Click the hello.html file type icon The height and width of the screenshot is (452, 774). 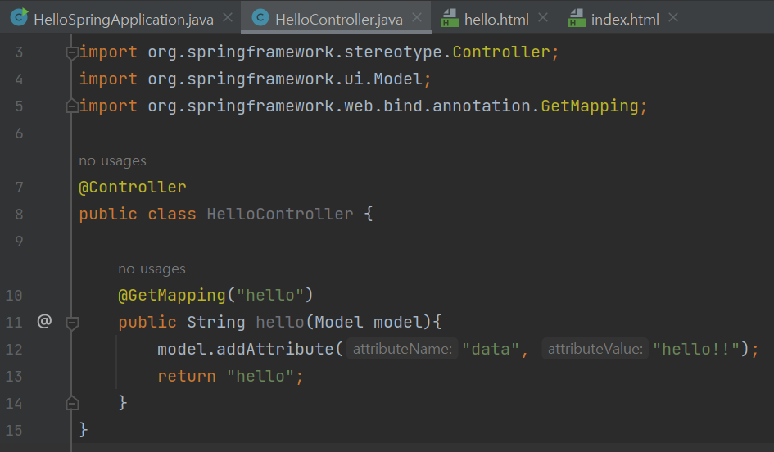450,18
